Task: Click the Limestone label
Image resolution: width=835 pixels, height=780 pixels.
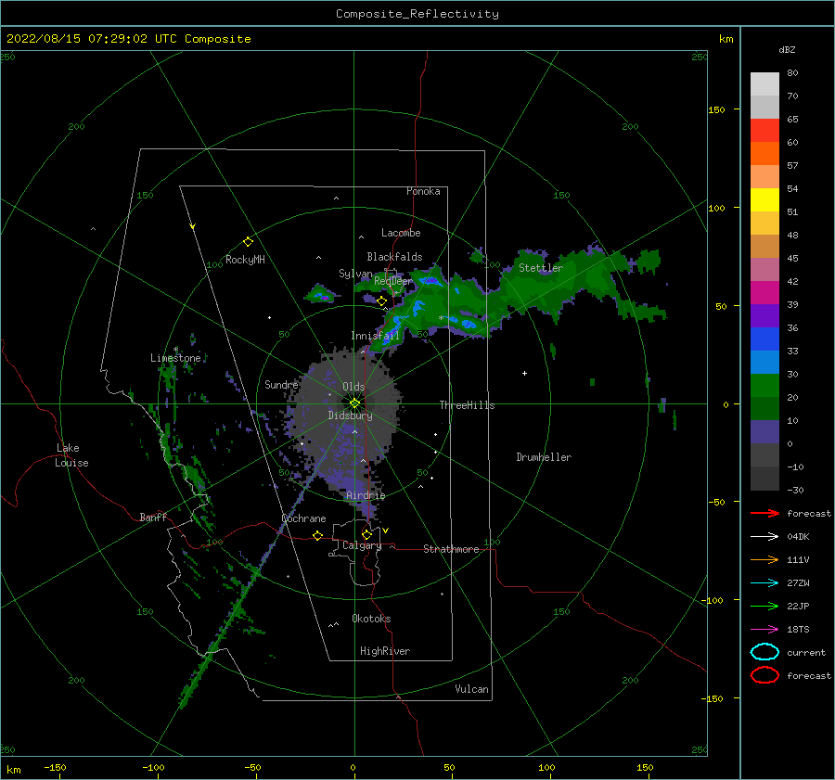Action: (x=175, y=358)
